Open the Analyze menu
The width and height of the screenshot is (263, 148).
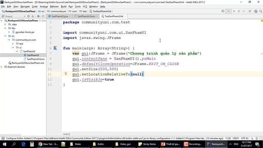(x=44, y=7)
